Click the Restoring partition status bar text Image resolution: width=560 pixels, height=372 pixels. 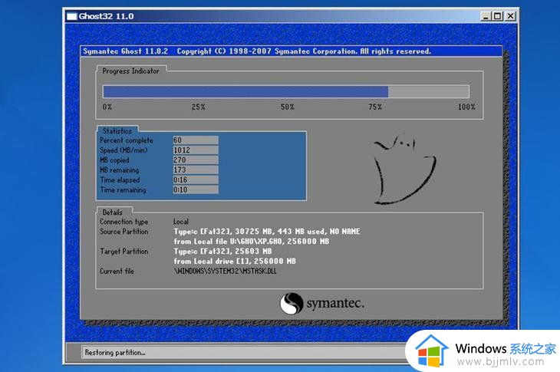click(115, 353)
